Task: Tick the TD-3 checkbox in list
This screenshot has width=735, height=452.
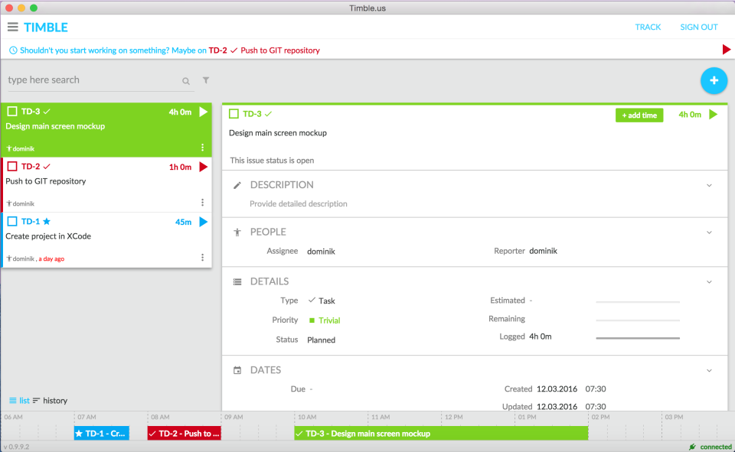Action: (12, 112)
